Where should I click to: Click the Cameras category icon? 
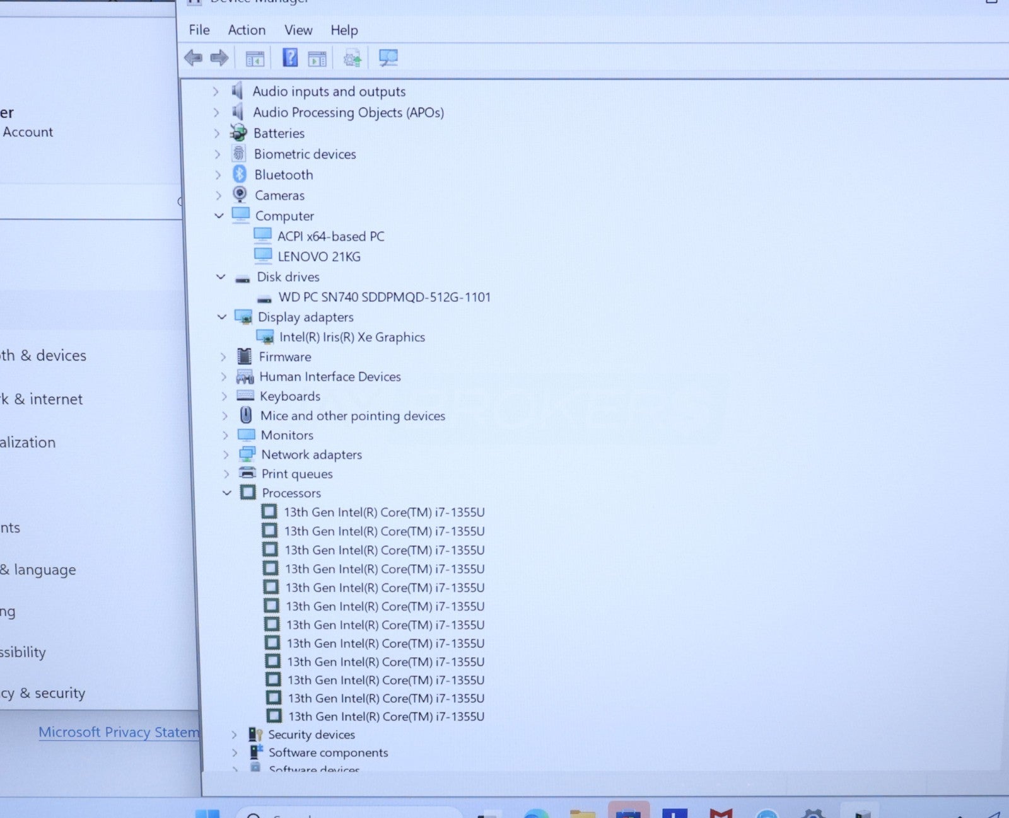click(240, 195)
